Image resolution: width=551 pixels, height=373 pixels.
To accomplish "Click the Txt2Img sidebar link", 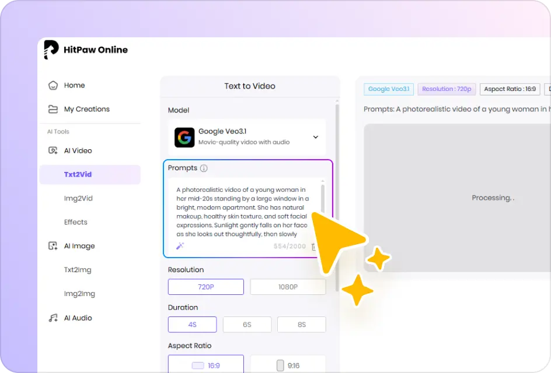I will [78, 270].
